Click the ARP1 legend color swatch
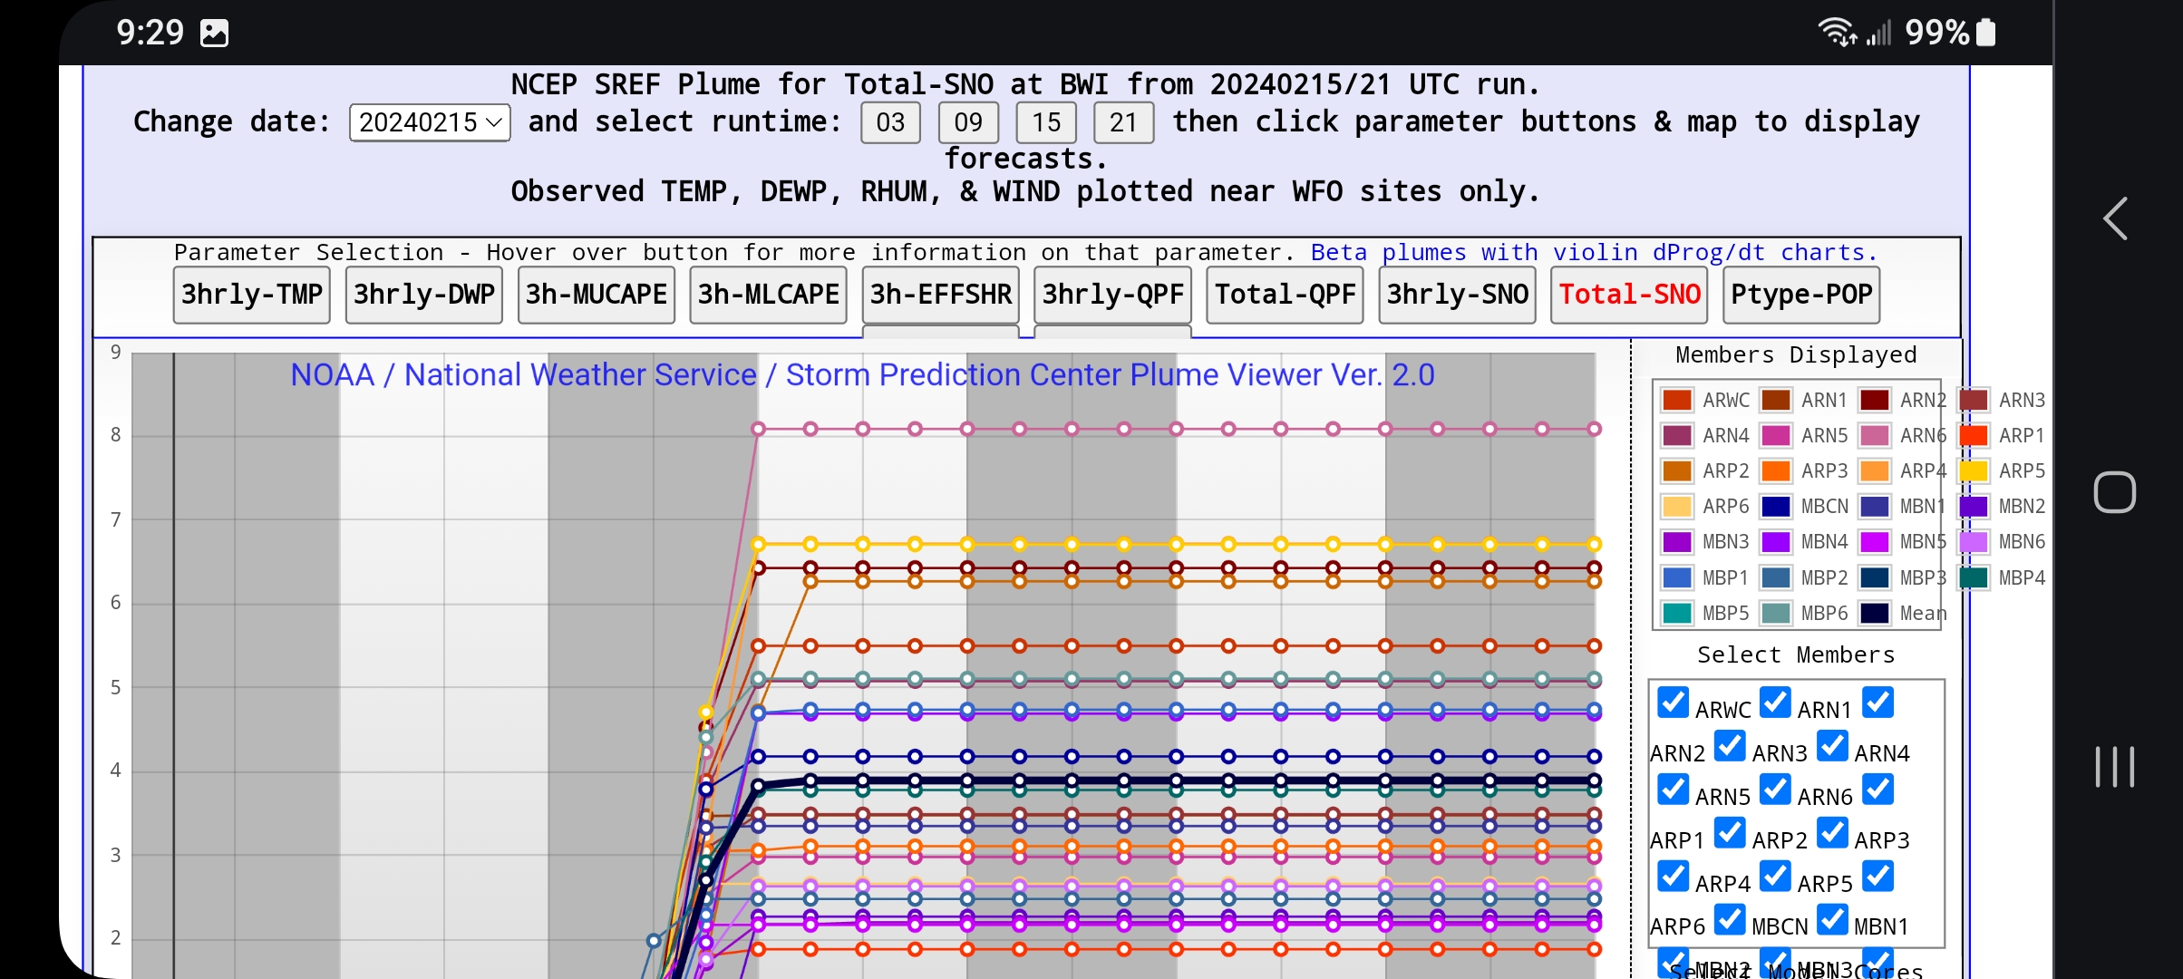The width and height of the screenshot is (2183, 979). [x=1974, y=435]
